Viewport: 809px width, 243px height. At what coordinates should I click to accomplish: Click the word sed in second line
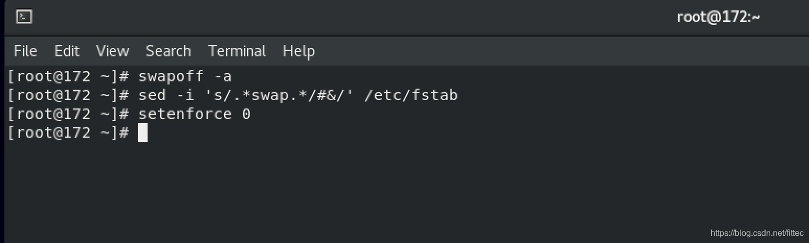(152, 95)
